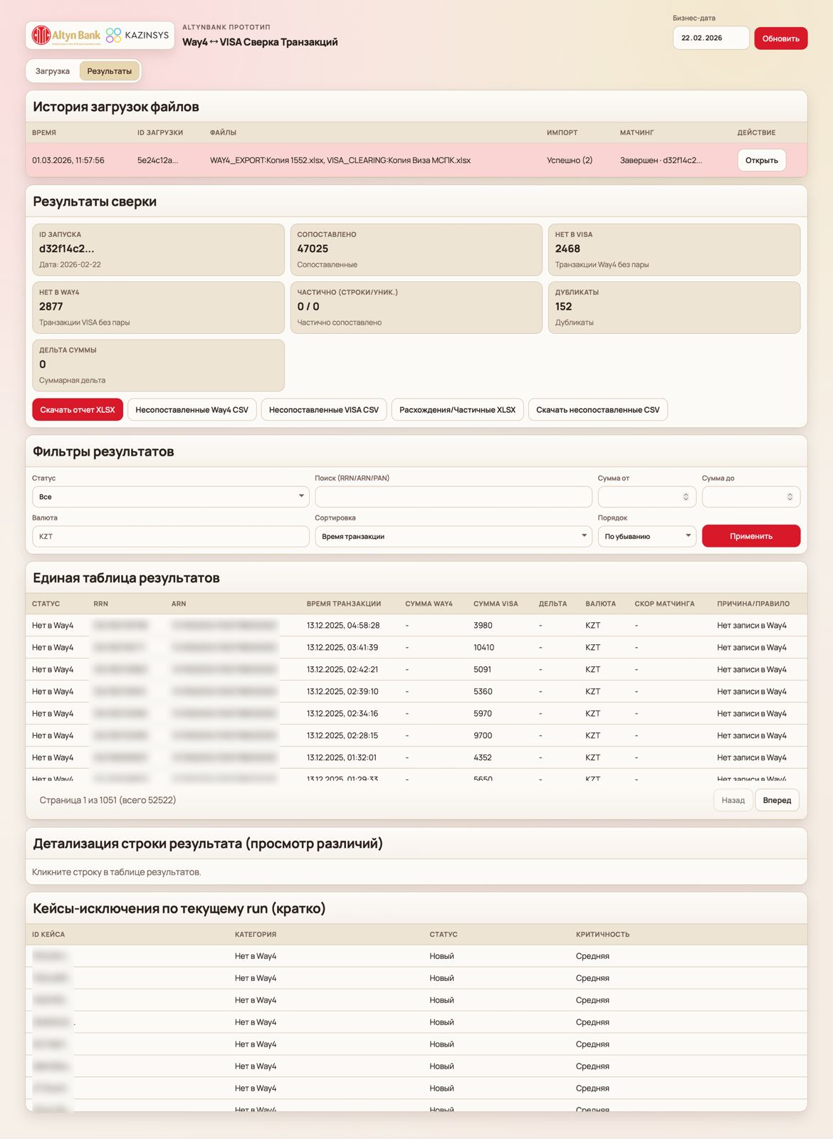Open the Сортировка dropdown
The height and width of the screenshot is (1139, 833).
tap(453, 537)
